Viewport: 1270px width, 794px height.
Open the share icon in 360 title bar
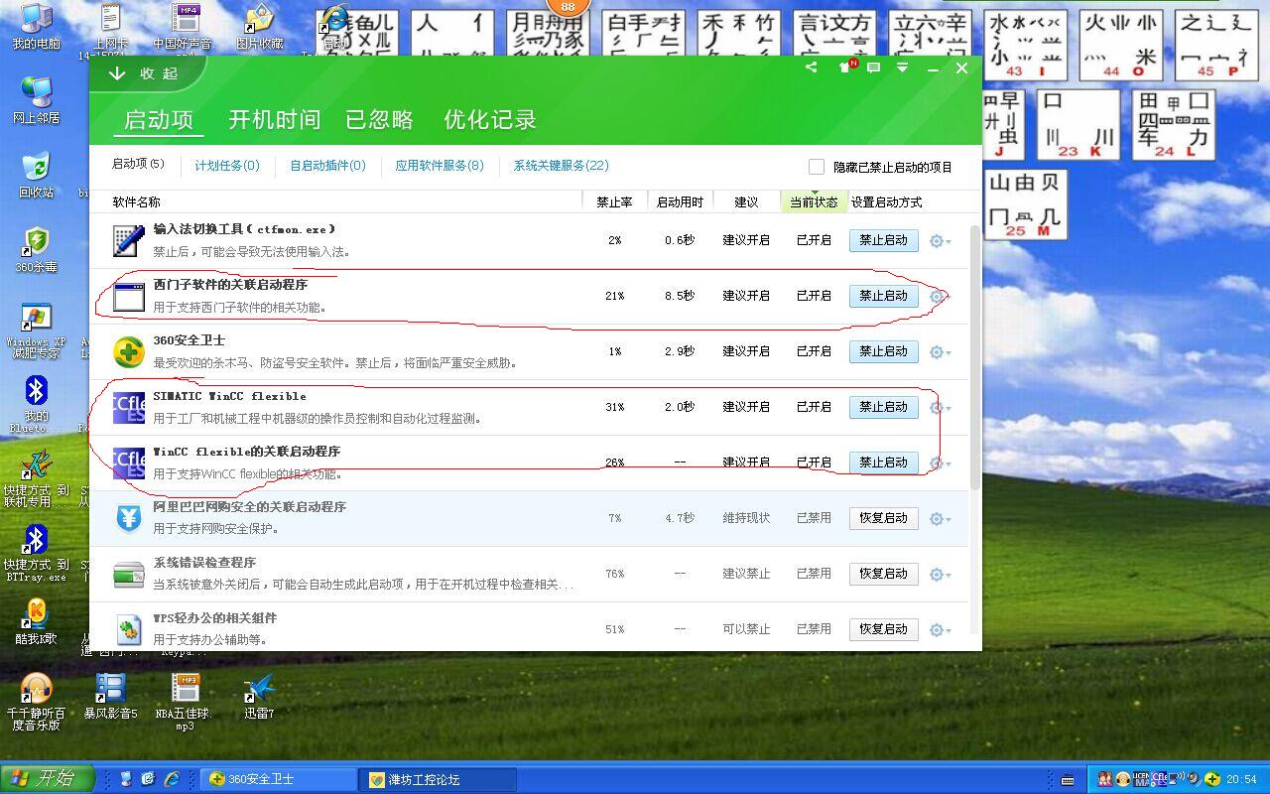812,67
